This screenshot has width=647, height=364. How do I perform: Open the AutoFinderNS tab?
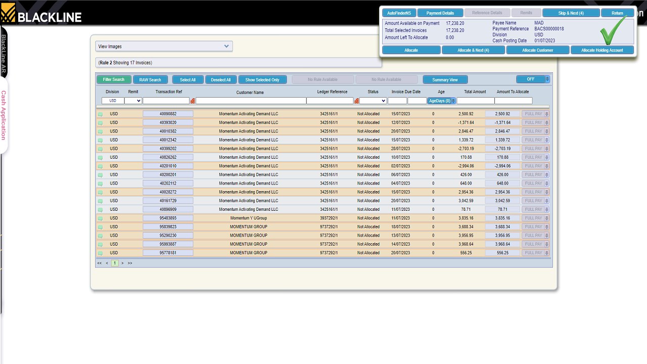(399, 13)
